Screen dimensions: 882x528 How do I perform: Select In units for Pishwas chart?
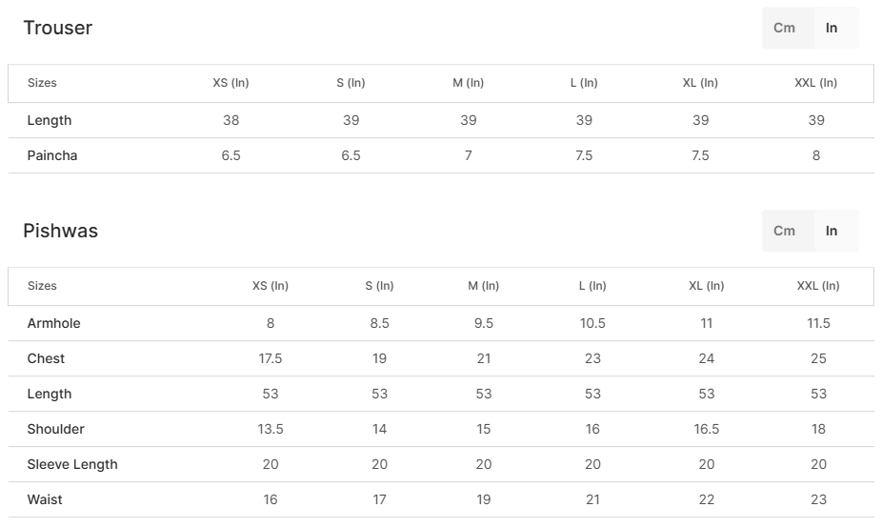(832, 231)
